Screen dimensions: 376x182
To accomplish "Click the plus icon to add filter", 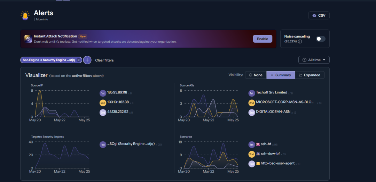I will pos(87,60).
